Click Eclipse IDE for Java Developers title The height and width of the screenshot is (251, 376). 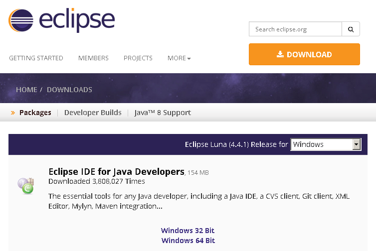click(x=117, y=172)
